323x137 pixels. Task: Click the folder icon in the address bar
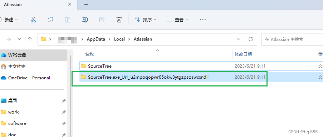pos(44,39)
